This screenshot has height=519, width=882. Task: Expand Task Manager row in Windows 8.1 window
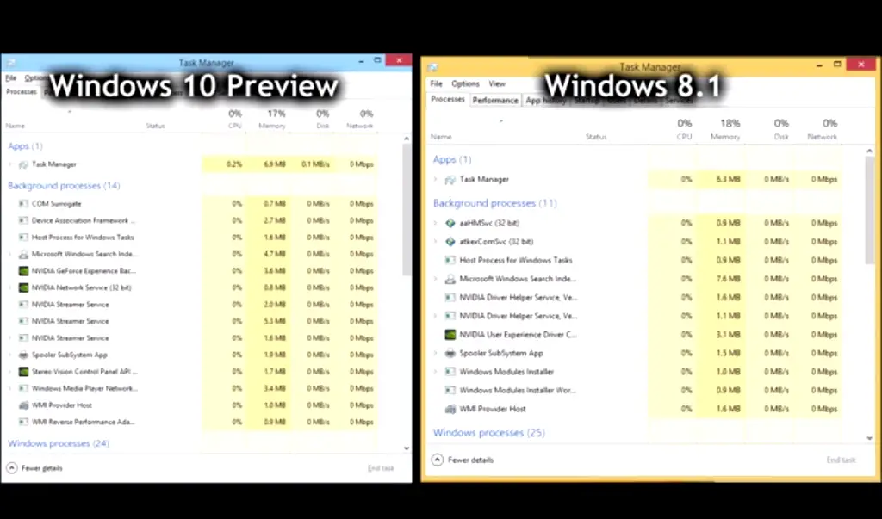point(435,179)
